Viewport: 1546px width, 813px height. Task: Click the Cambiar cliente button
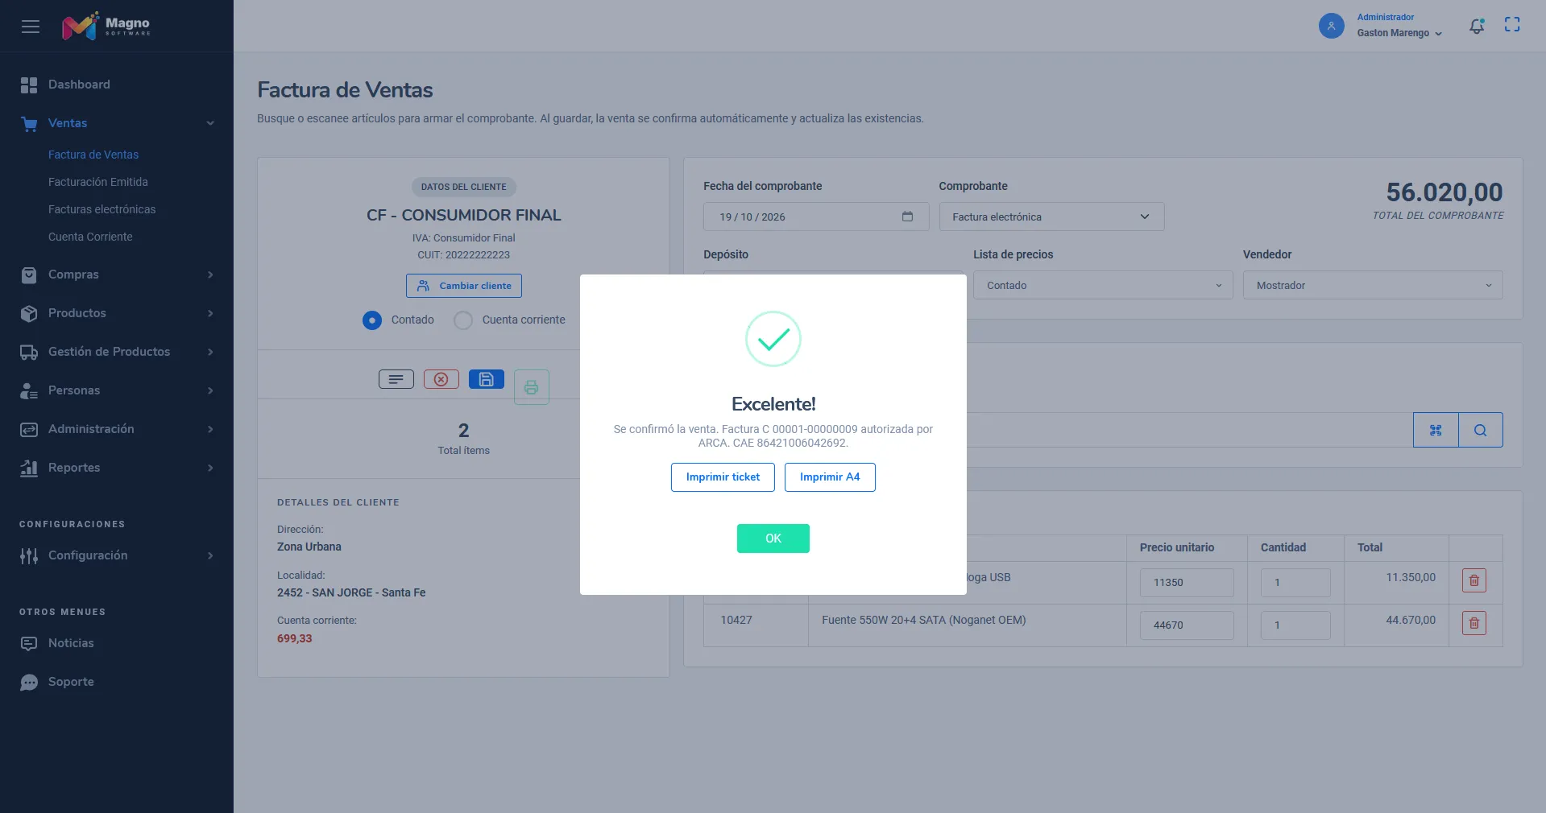pos(464,286)
